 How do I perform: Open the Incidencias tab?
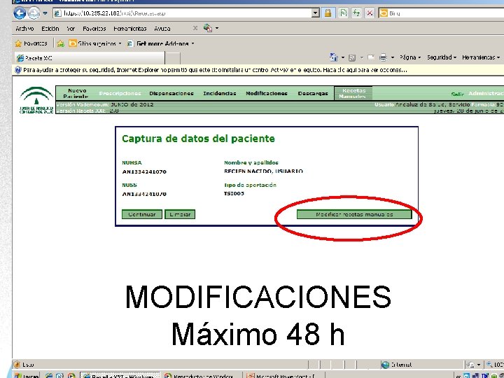pos(220,93)
